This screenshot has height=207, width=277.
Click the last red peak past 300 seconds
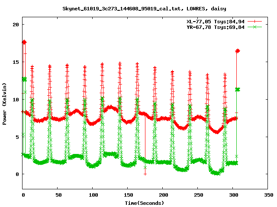click(237, 51)
